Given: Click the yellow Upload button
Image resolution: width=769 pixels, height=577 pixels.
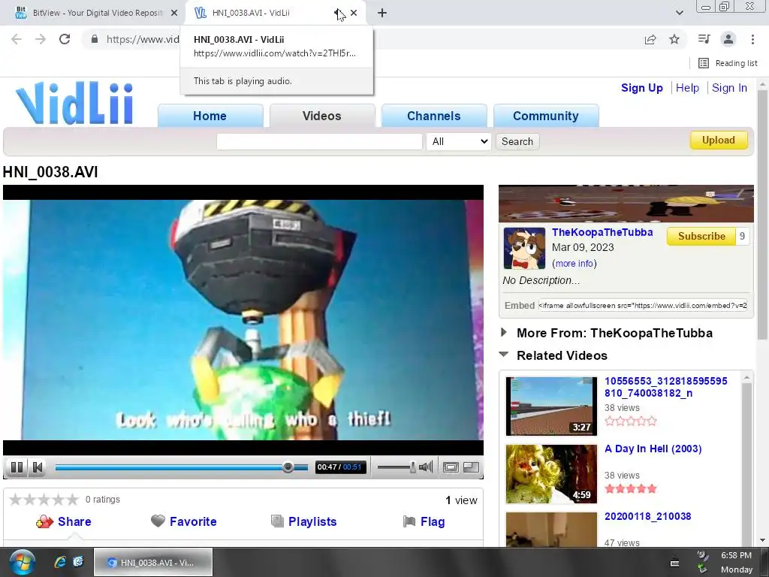Looking at the screenshot, I should pos(719,140).
